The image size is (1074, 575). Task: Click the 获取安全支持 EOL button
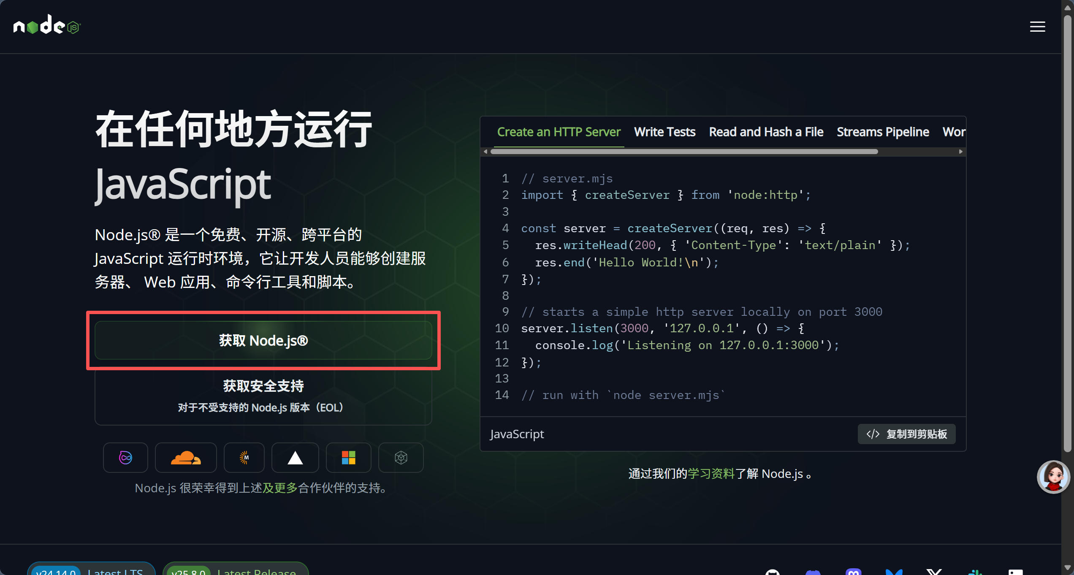263,396
